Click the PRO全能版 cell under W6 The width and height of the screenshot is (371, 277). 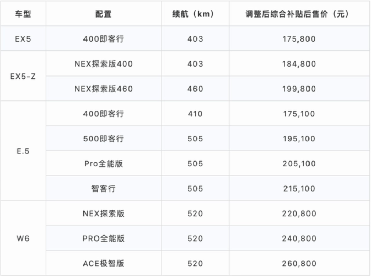103,239
